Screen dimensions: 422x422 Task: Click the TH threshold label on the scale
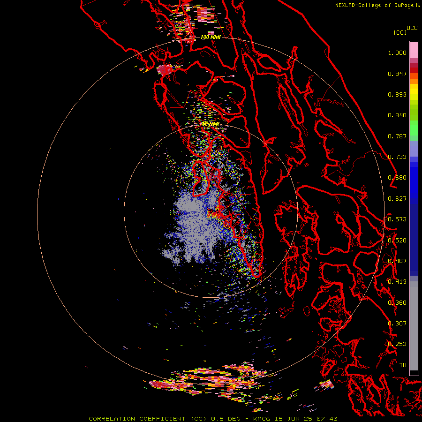[403, 365]
